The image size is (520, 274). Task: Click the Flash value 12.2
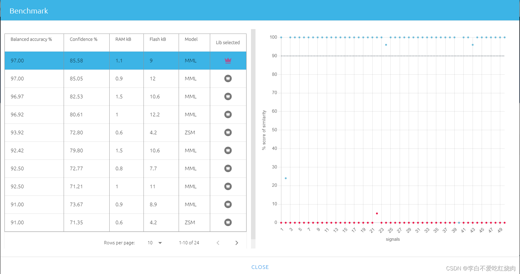(155, 115)
